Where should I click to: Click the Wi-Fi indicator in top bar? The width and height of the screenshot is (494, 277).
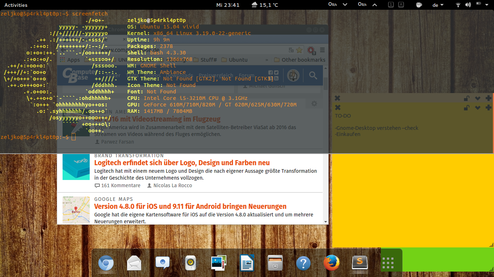(458, 5)
